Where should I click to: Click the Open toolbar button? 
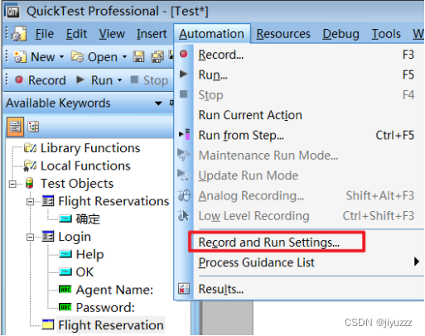(94, 57)
